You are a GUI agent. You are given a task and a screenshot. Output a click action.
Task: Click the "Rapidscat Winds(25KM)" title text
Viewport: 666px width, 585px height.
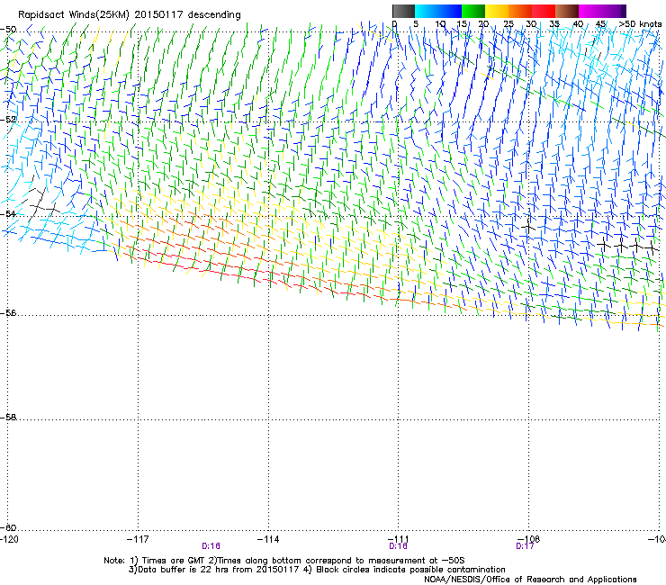click(74, 15)
